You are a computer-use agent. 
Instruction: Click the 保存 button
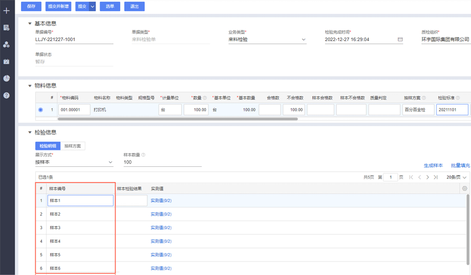(x=31, y=6)
